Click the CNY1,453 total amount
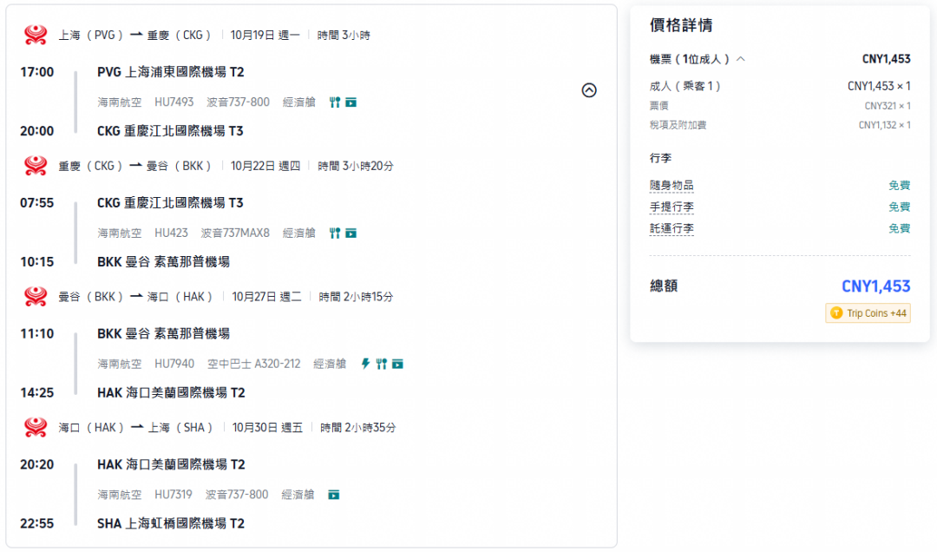Viewport: 937px width, 552px height. pos(875,286)
